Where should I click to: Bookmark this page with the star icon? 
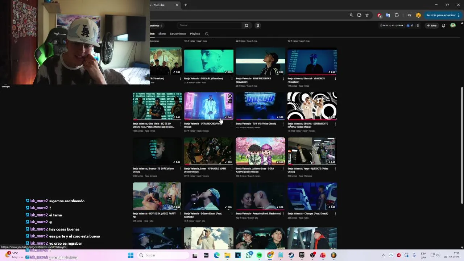(367, 15)
